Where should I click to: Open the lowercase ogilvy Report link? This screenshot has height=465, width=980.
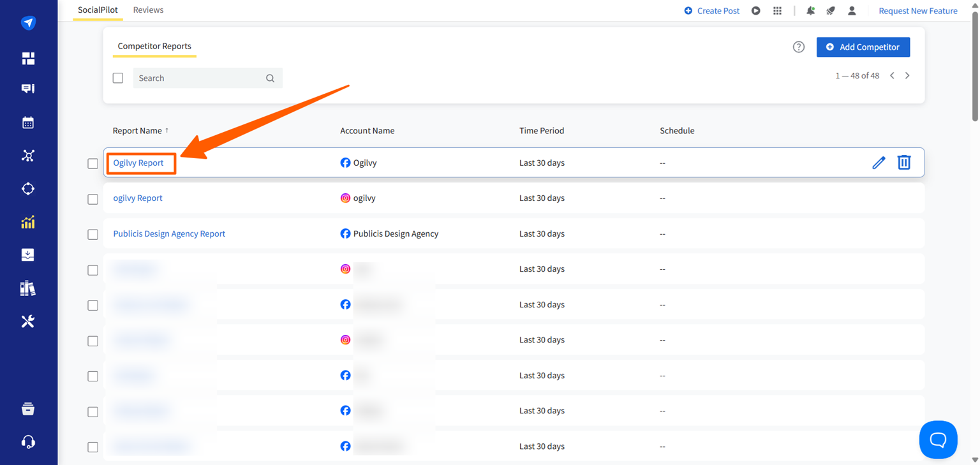138,198
